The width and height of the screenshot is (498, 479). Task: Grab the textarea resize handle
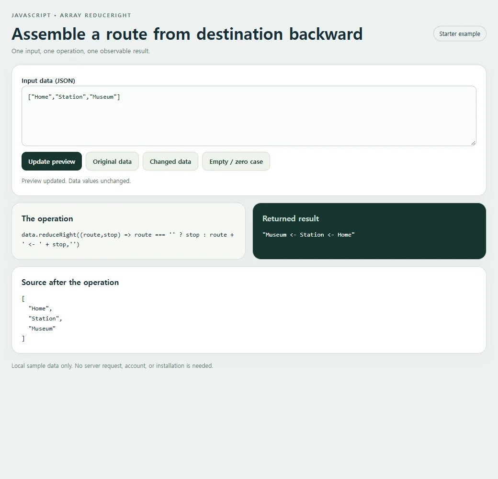pyautogui.click(x=473, y=143)
